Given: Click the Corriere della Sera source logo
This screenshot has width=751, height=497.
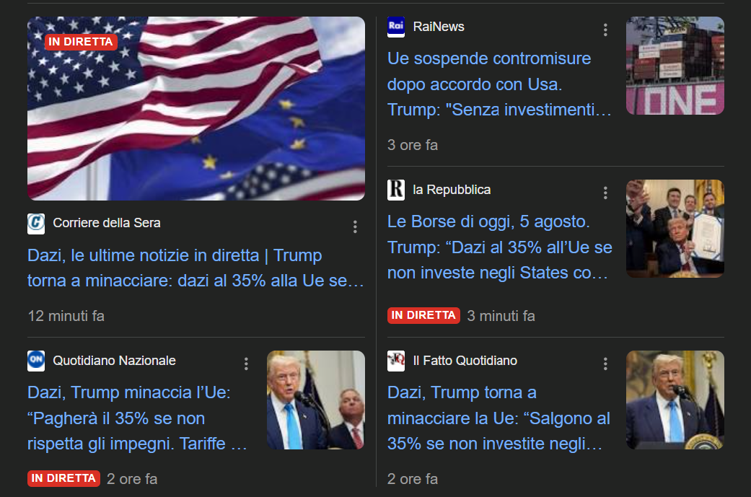Looking at the screenshot, I should 36,224.
